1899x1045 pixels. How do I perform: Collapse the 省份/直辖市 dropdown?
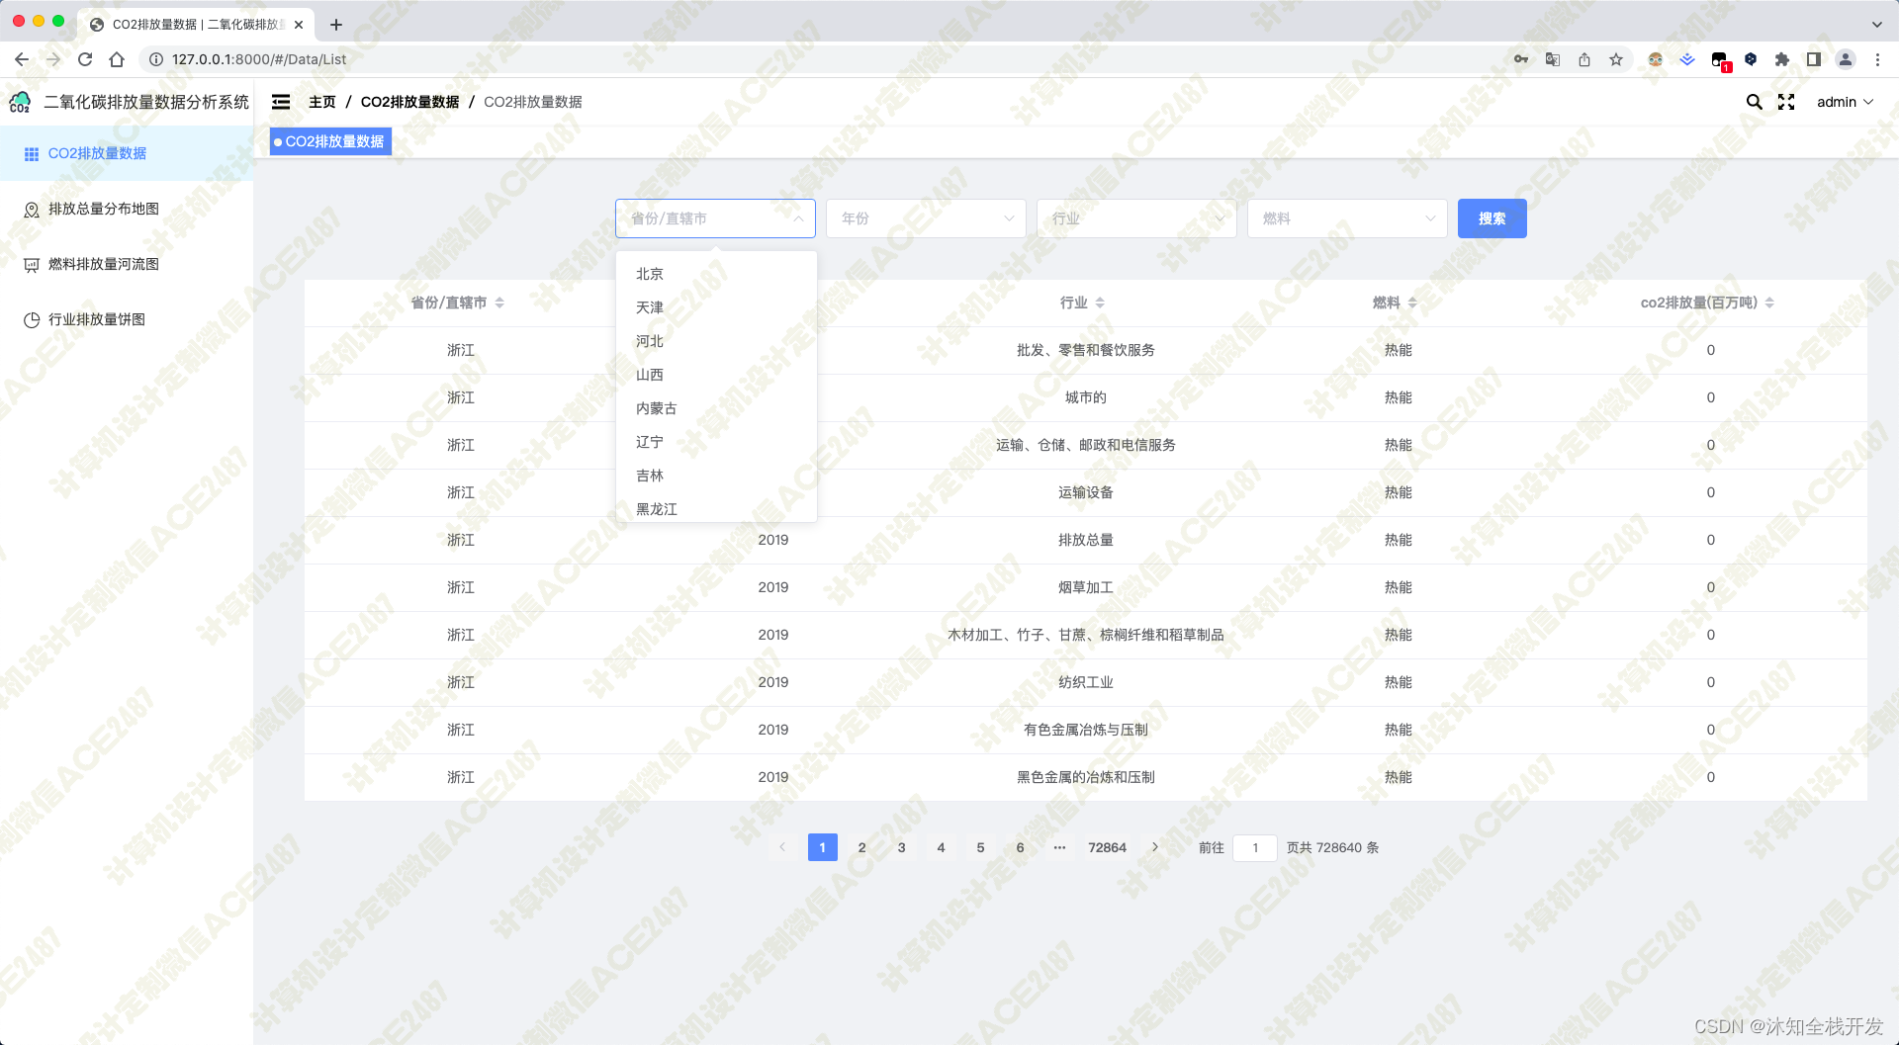point(715,218)
